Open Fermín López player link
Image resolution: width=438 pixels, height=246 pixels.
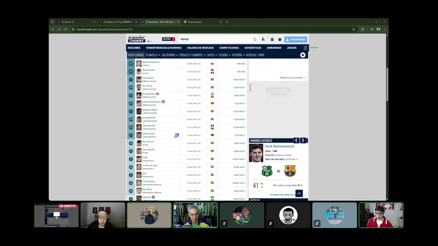tap(149, 181)
